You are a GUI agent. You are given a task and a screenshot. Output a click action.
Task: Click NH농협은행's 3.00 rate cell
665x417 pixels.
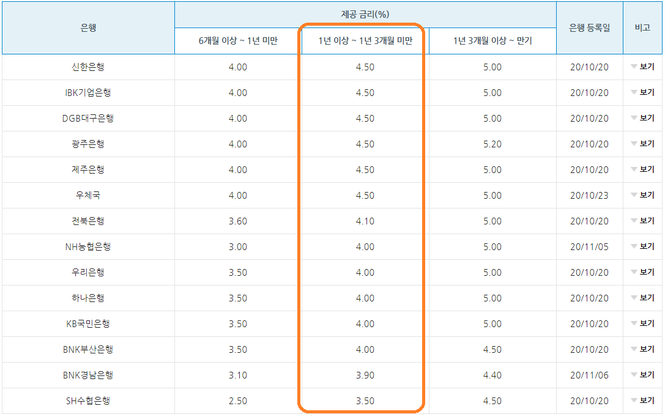pos(238,246)
